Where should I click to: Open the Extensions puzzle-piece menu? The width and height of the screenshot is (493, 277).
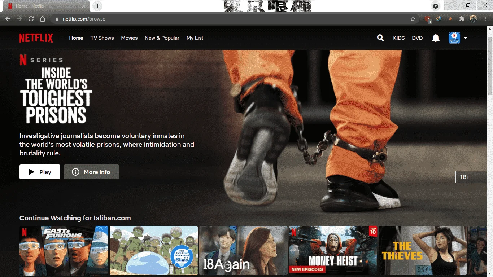462,19
